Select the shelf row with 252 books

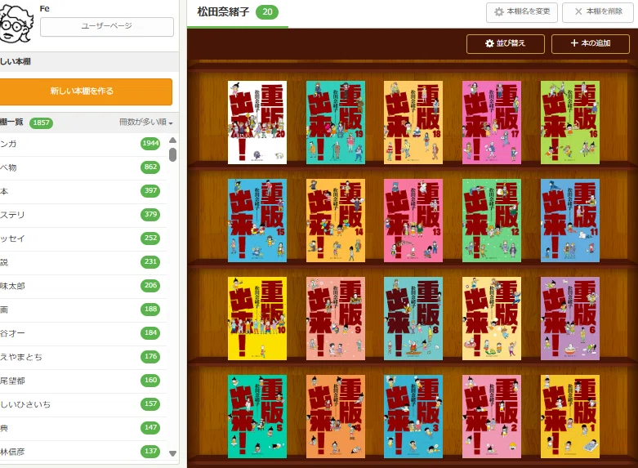83,238
